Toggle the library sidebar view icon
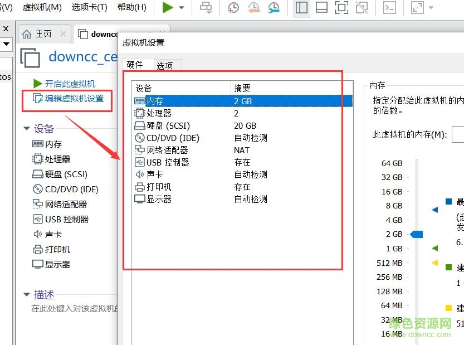The width and height of the screenshot is (464, 345). click(301, 8)
